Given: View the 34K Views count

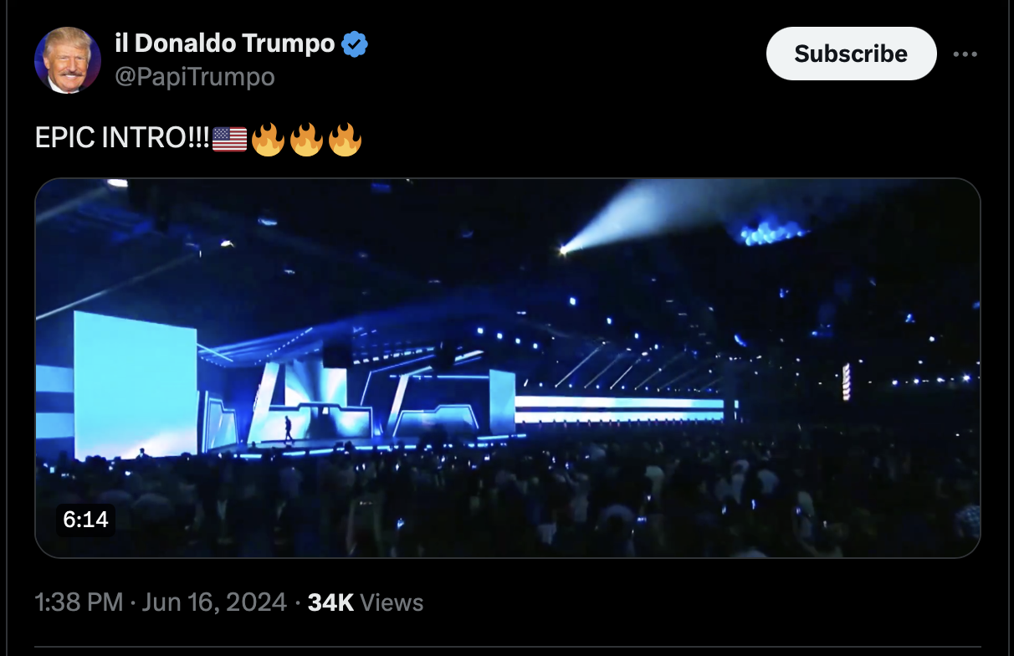Looking at the screenshot, I should coord(366,602).
